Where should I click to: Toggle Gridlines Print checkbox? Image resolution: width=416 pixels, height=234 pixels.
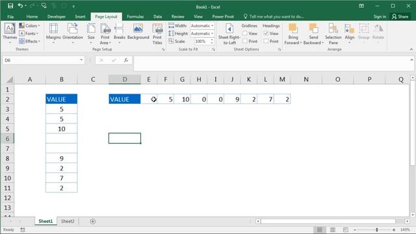click(x=245, y=41)
